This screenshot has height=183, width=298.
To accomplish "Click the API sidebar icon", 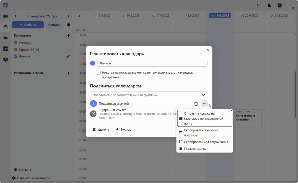I will tap(6, 49).
